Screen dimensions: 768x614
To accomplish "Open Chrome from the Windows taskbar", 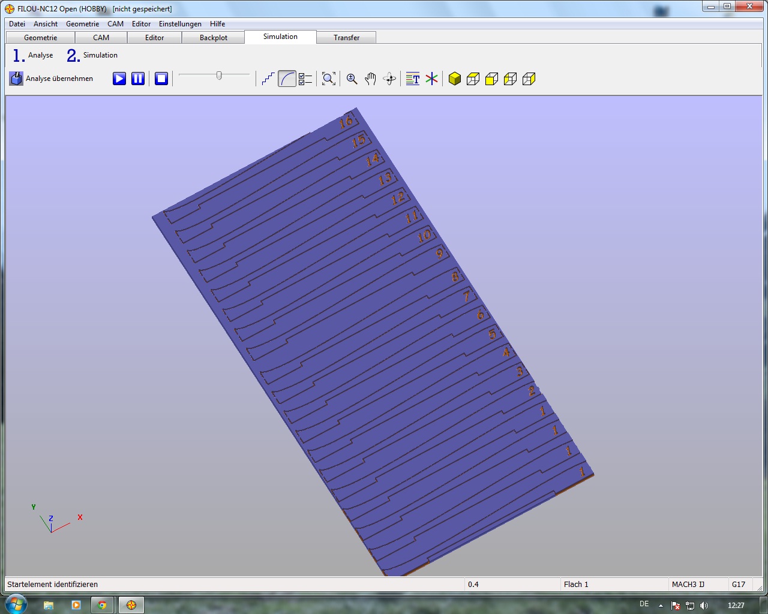I will coord(103,605).
